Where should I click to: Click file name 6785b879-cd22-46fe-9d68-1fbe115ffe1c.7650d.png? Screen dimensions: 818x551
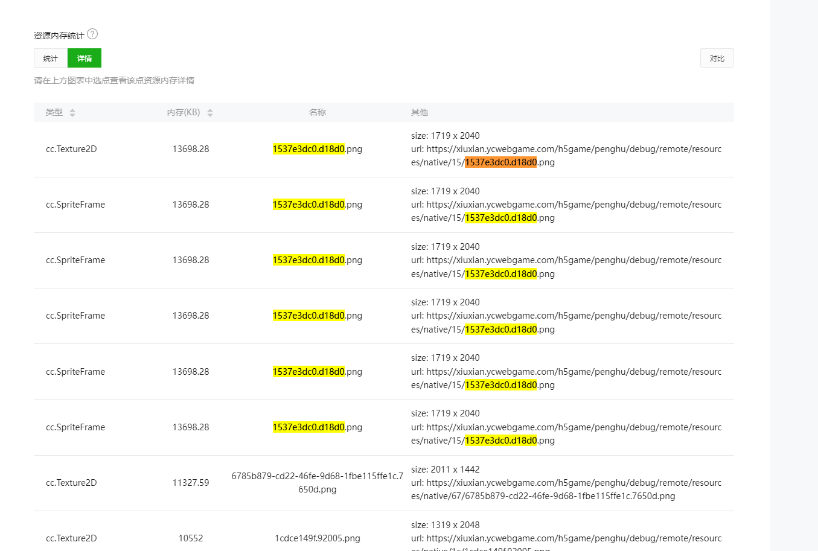tap(318, 482)
